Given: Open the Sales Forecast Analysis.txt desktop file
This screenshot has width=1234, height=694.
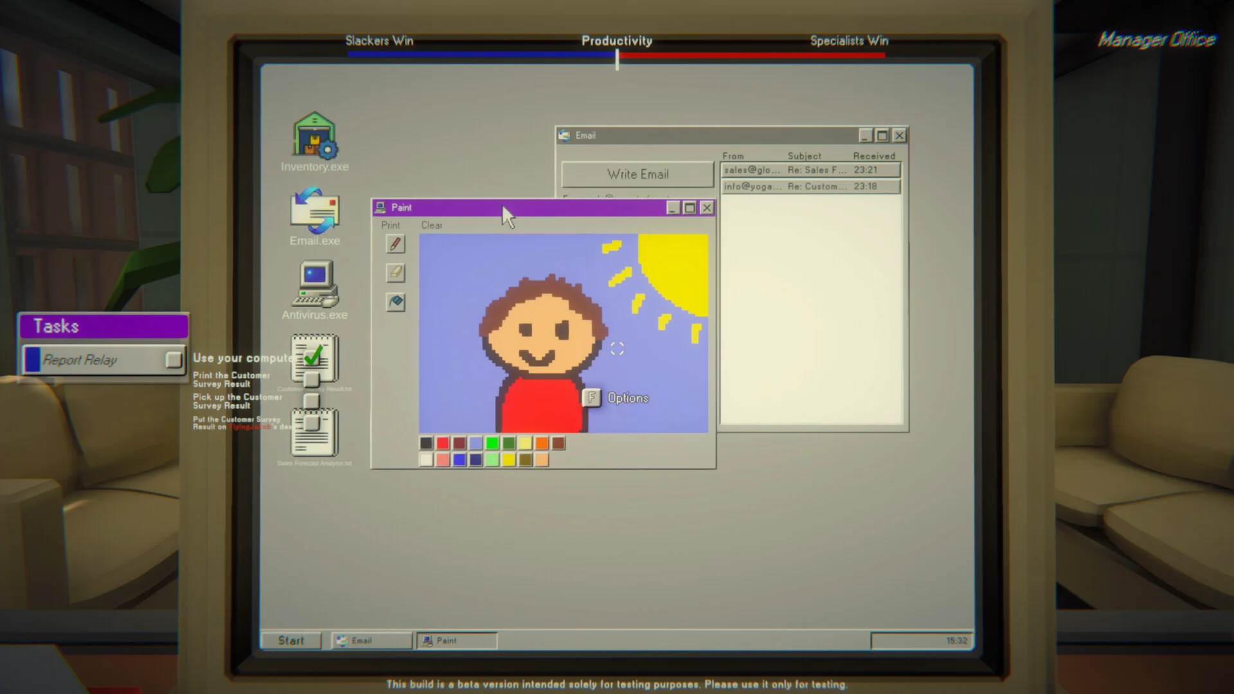Looking at the screenshot, I should coord(314,434).
